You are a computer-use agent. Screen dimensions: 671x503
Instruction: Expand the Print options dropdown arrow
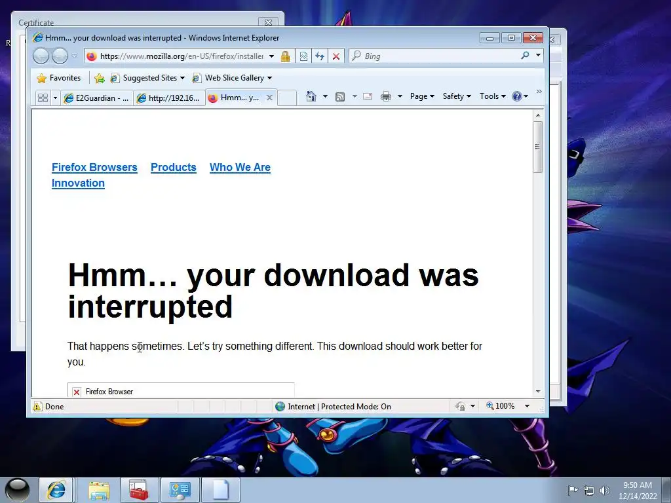pos(400,96)
